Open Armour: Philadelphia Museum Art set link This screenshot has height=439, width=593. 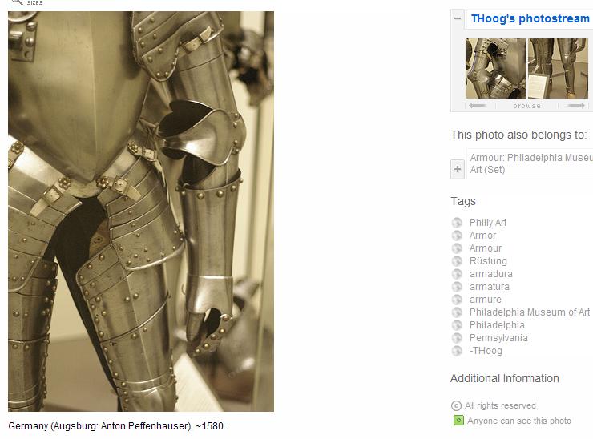coord(531,163)
